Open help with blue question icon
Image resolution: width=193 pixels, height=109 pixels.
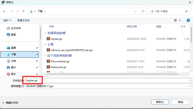tap(188, 20)
